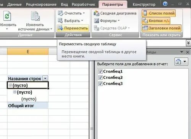
Task: Click the Change data source (Изменить источник данных) icon
Action: pyautogui.click(x=35, y=16)
